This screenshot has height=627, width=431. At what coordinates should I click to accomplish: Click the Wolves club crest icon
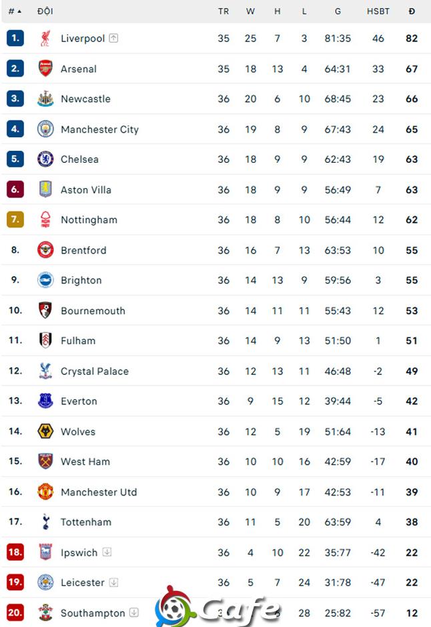click(x=45, y=432)
